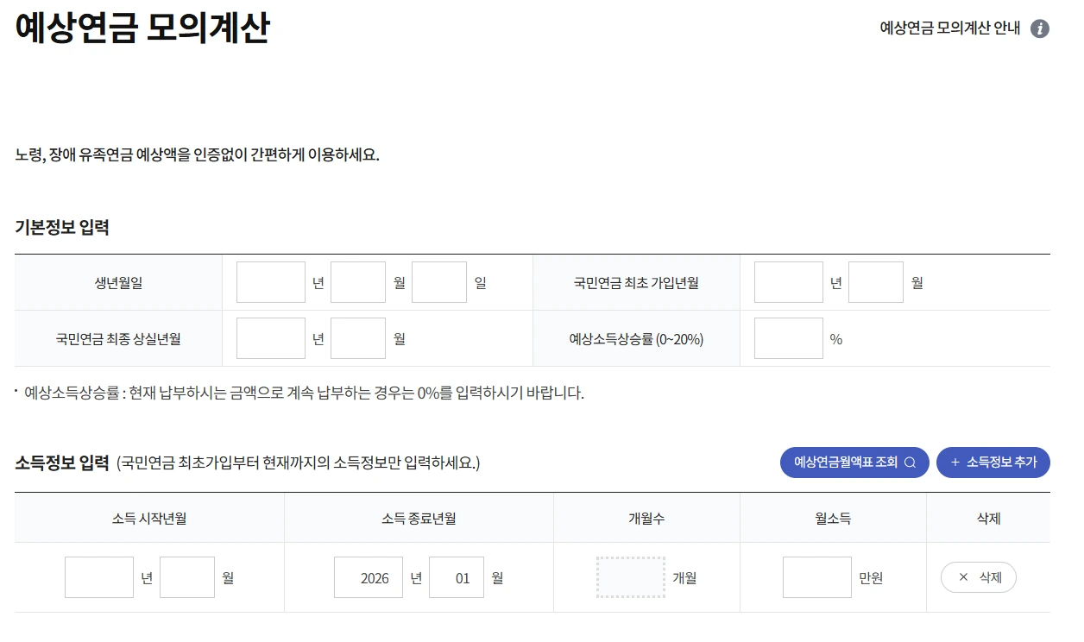This screenshot has width=1084, height=642.
Task: Add an income row via 소득정보 추가
Action: [x=993, y=463]
